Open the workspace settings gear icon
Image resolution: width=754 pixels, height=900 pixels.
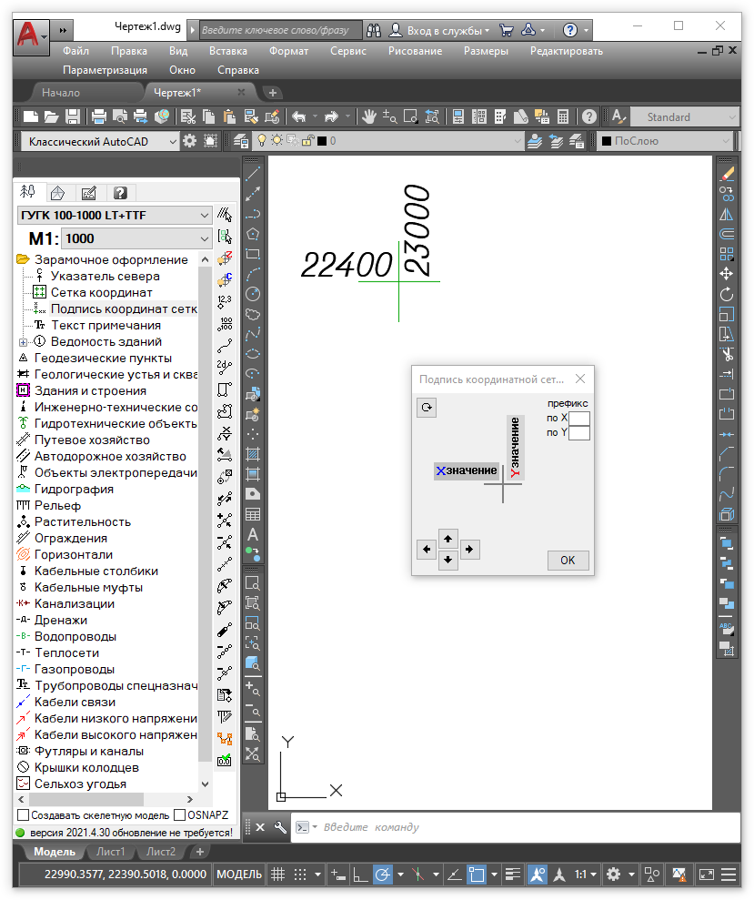click(189, 141)
